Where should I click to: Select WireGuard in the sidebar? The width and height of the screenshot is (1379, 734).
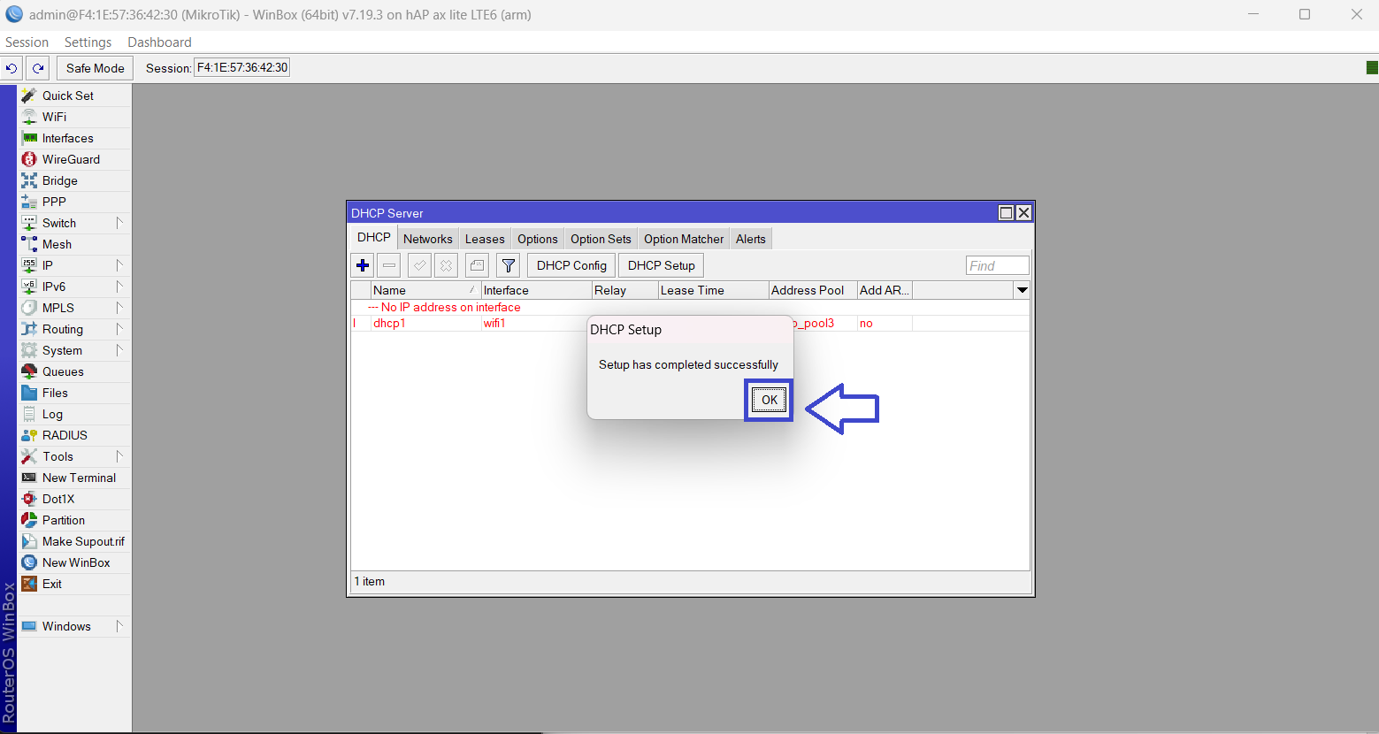click(x=74, y=159)
